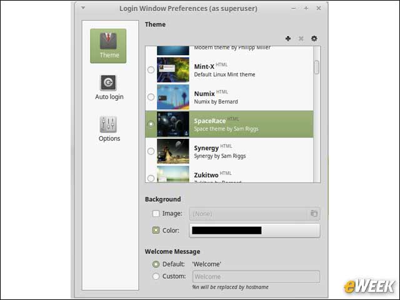This screenshot has width=400, height=300.
Task: Maximize the Login Window Preferences window
Action: coord(306,8)
